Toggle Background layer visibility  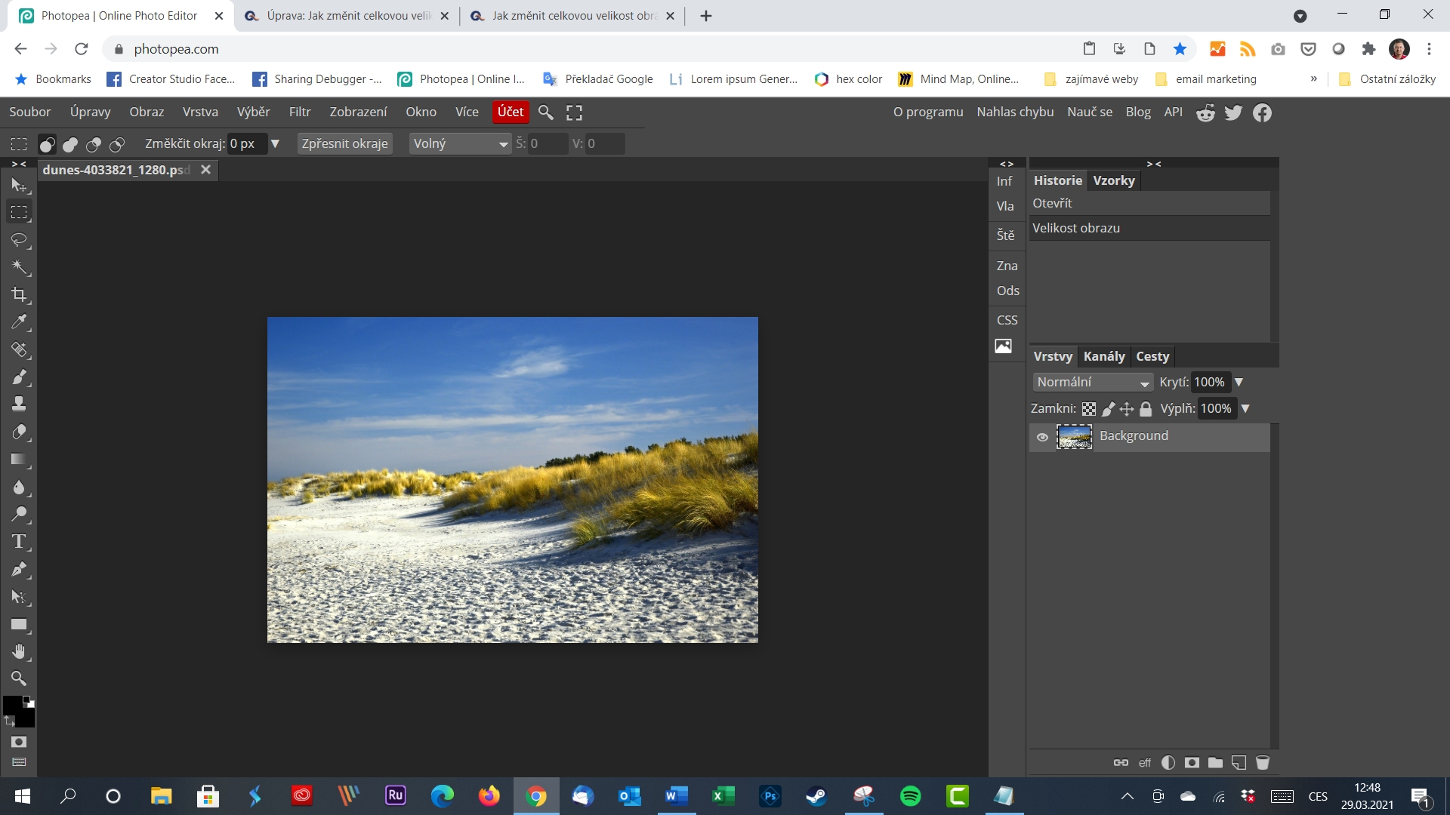click(x=1041, y=436)
